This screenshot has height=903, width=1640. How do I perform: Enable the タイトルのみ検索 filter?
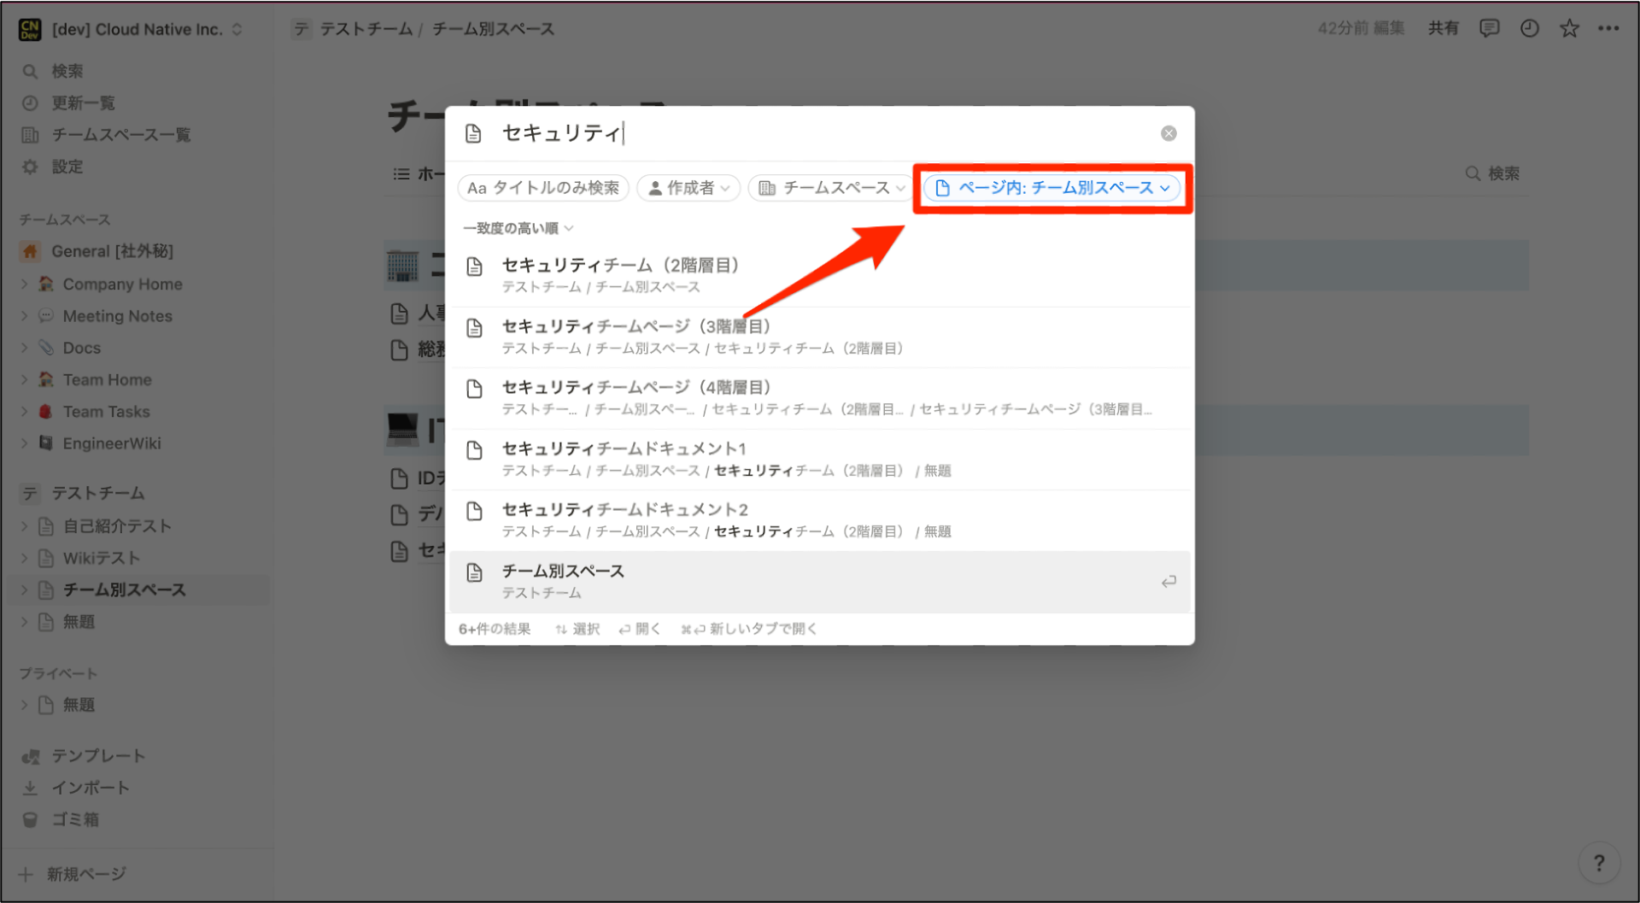(x=542, y=188)
